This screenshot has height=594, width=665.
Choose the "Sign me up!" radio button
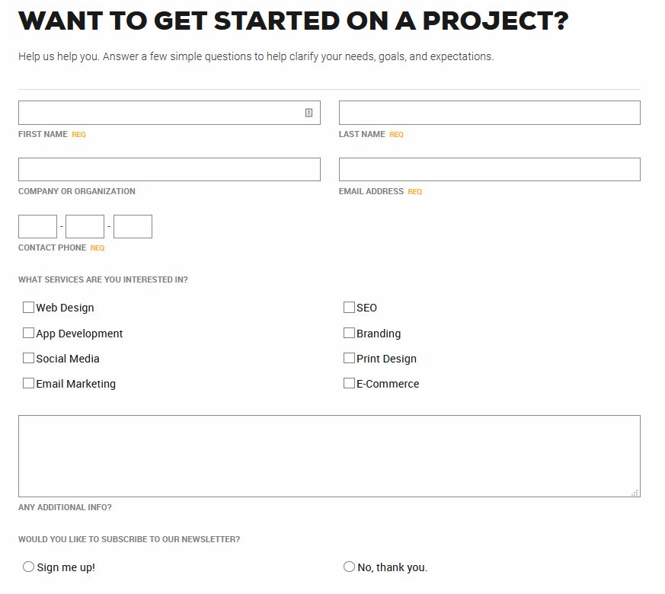tap(29, 567)
